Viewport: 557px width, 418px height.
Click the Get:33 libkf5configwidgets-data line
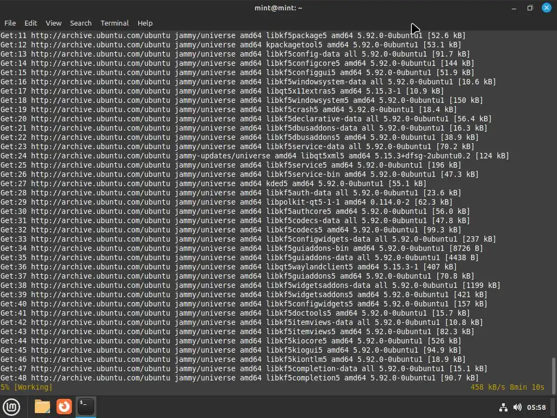(248, 239)
